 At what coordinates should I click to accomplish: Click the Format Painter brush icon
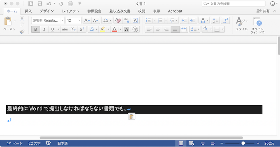22,32
